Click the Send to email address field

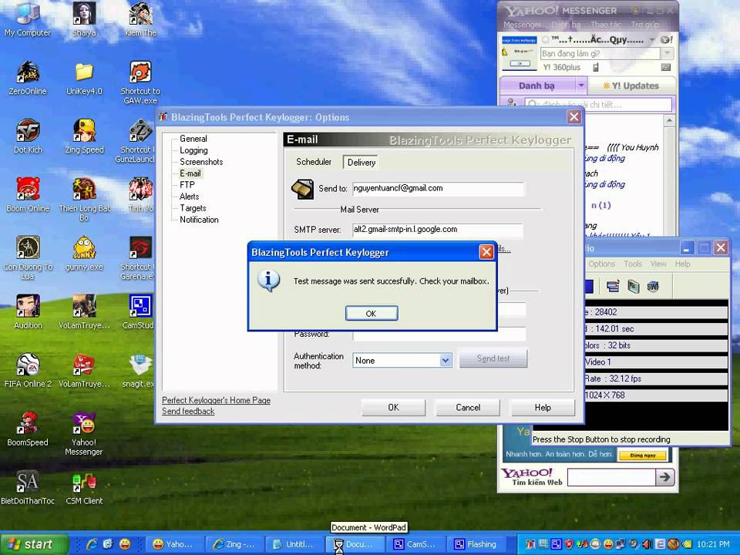tap(437, 188)
